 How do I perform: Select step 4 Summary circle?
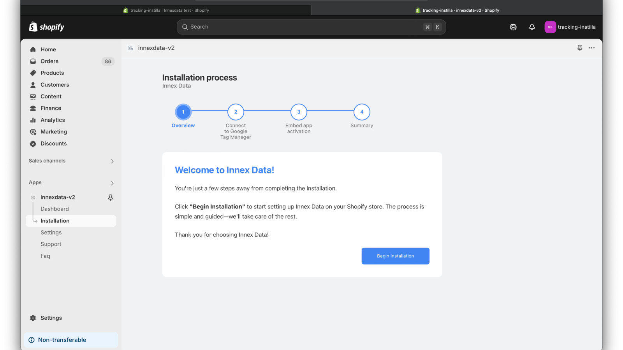(x=362, y=112)
